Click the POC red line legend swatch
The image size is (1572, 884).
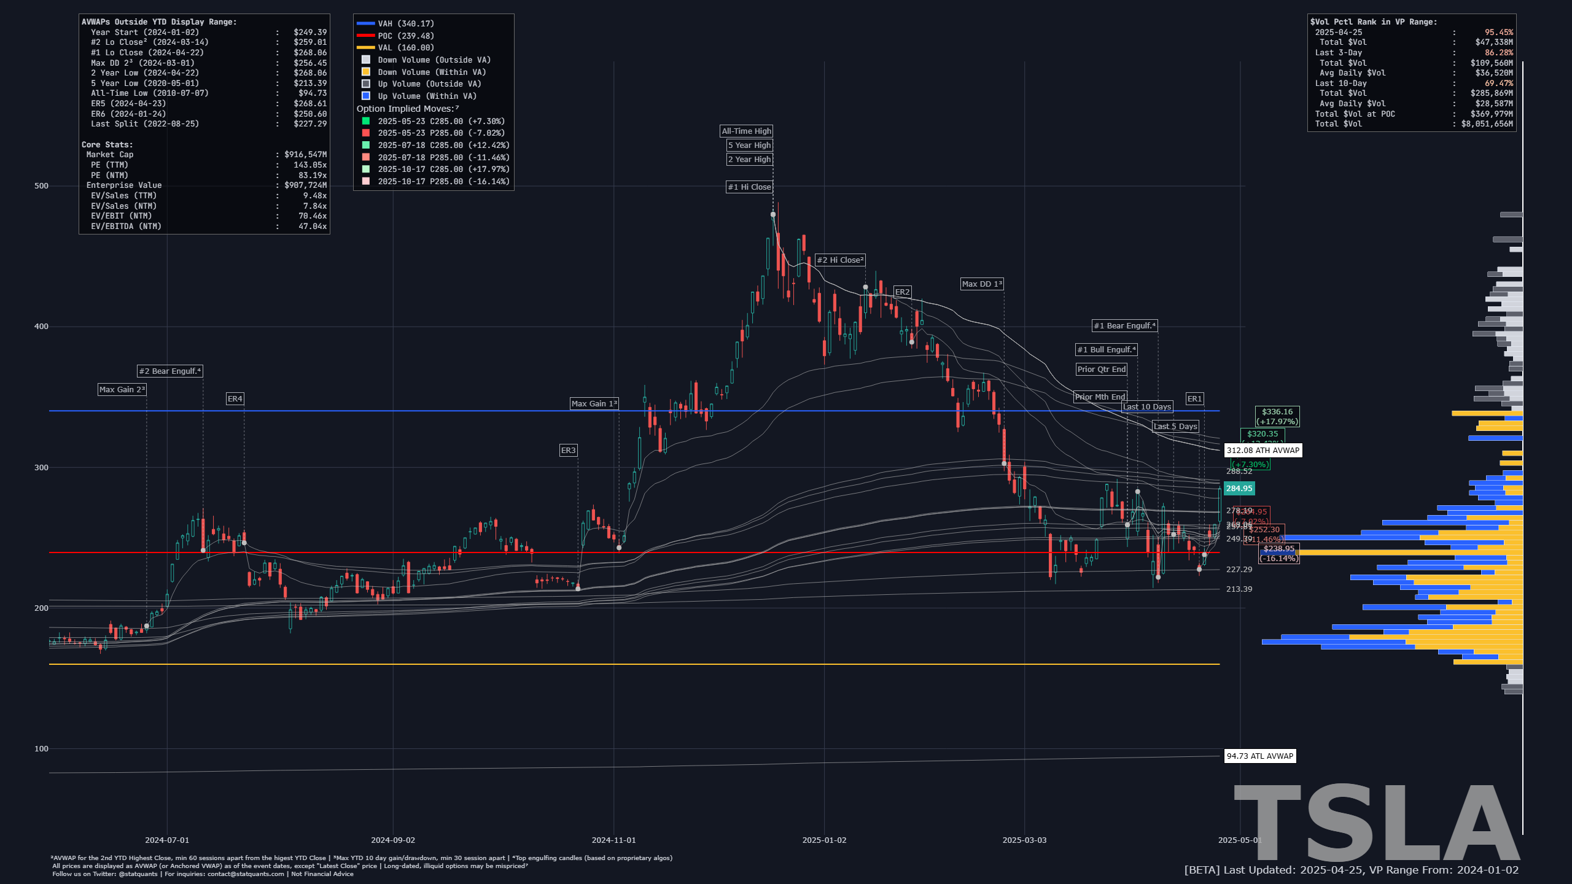(365, 36)
